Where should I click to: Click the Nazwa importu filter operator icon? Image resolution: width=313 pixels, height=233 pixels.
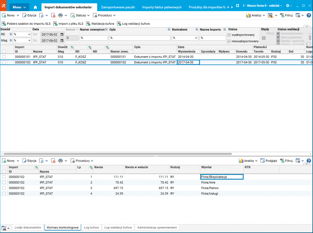pyautogui.click(x=225, y=30)
